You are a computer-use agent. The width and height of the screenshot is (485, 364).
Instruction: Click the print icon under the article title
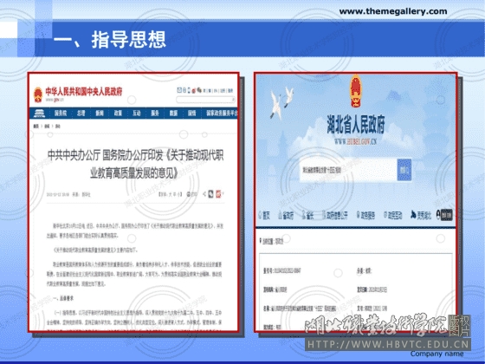(191, 194)
